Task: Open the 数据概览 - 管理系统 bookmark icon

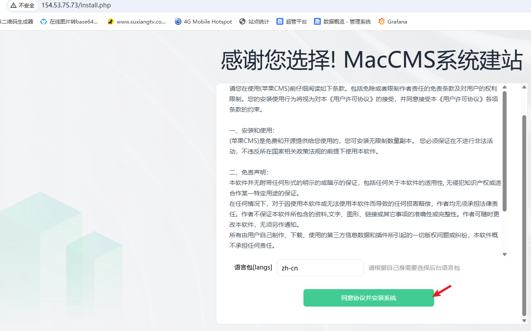Action: pyautogui.click(x=317, y=21)
